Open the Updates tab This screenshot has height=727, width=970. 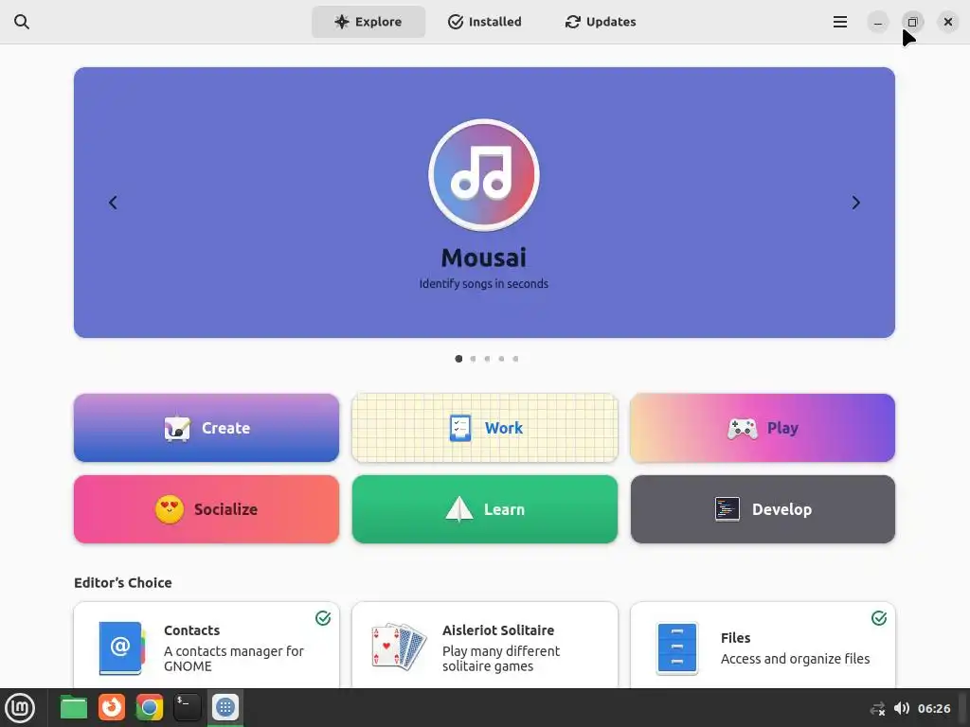600,22
